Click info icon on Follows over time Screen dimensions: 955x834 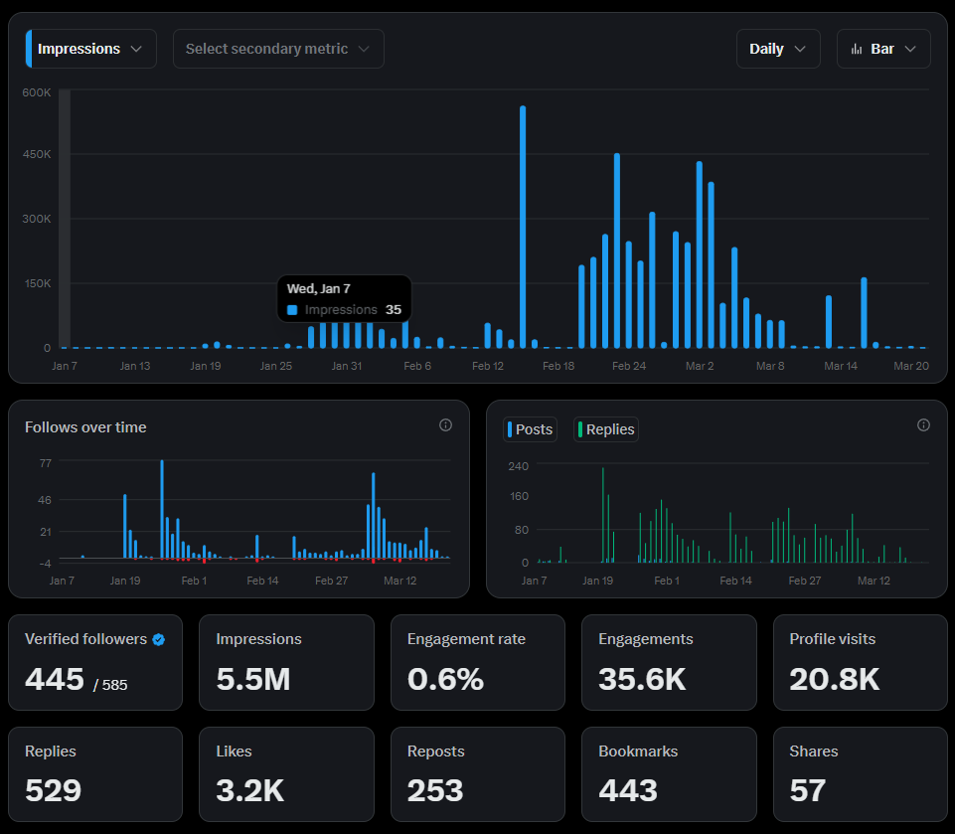(x=446, y=425)
